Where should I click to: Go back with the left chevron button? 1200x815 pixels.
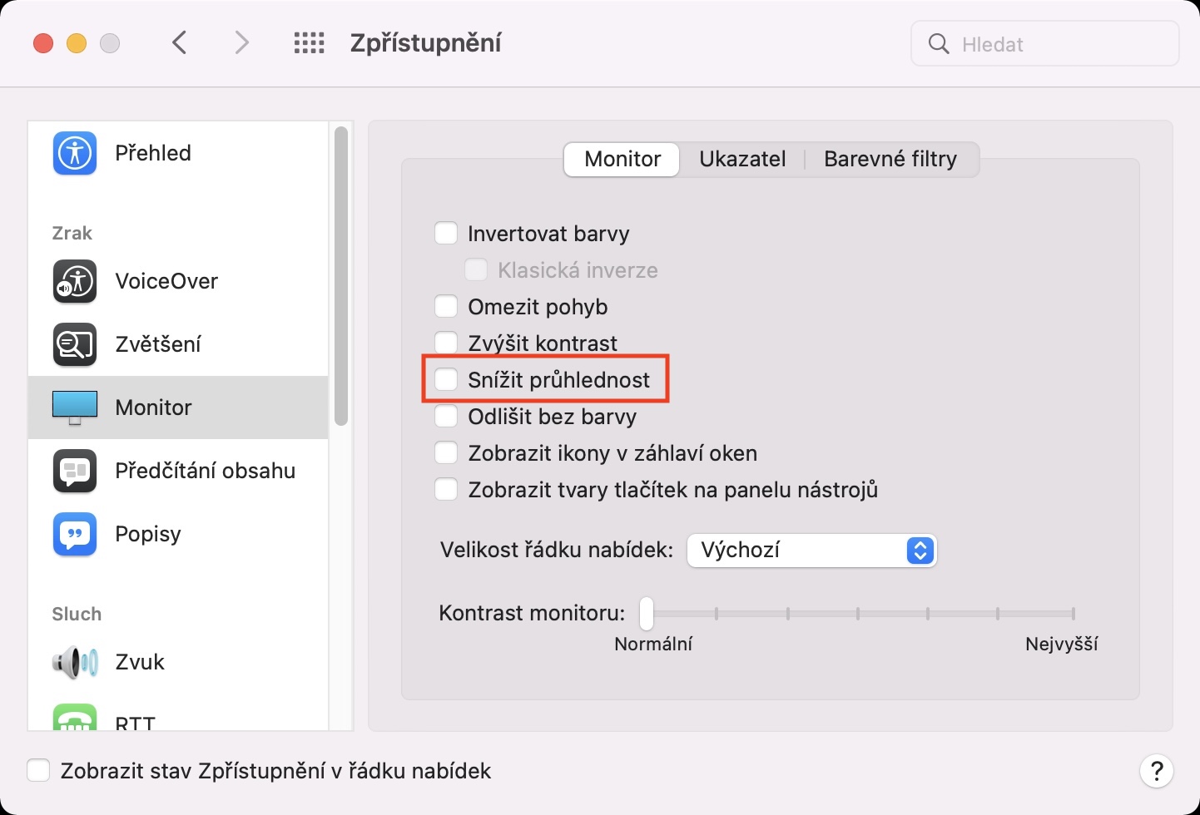pyautogui.click(x=180, y=43)
